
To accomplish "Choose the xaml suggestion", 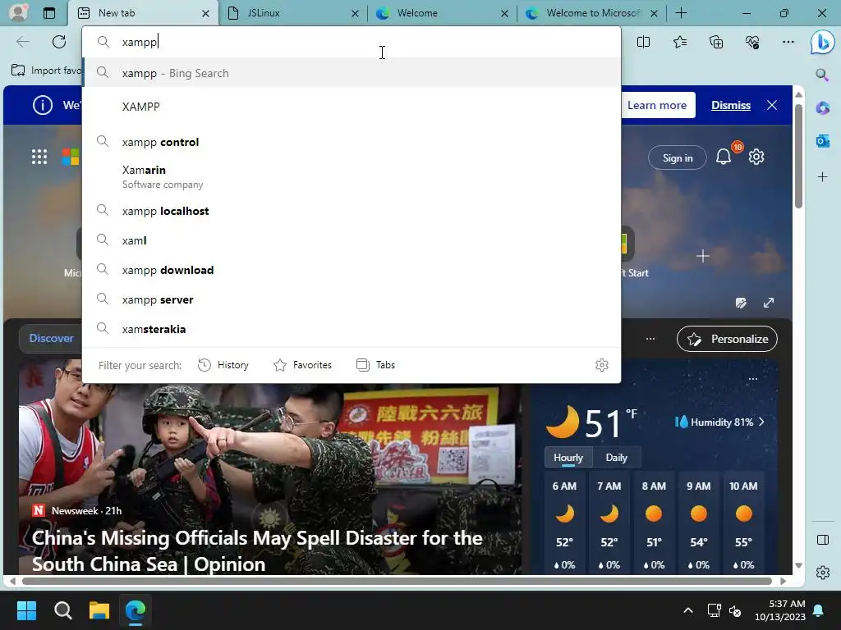I will click(x=352, y=240).
